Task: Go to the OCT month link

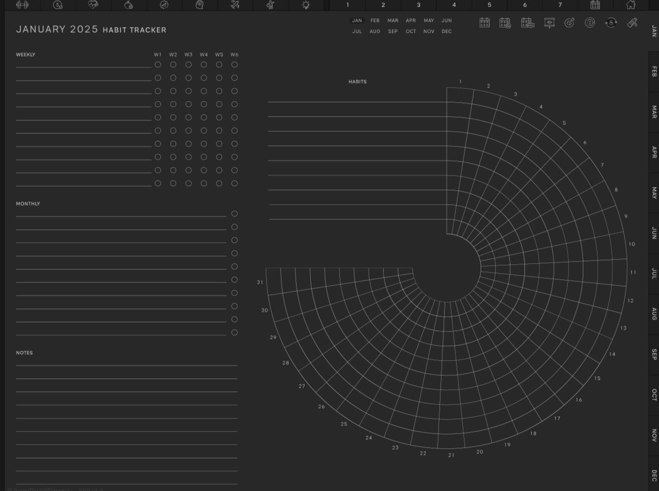Action: 411,31
